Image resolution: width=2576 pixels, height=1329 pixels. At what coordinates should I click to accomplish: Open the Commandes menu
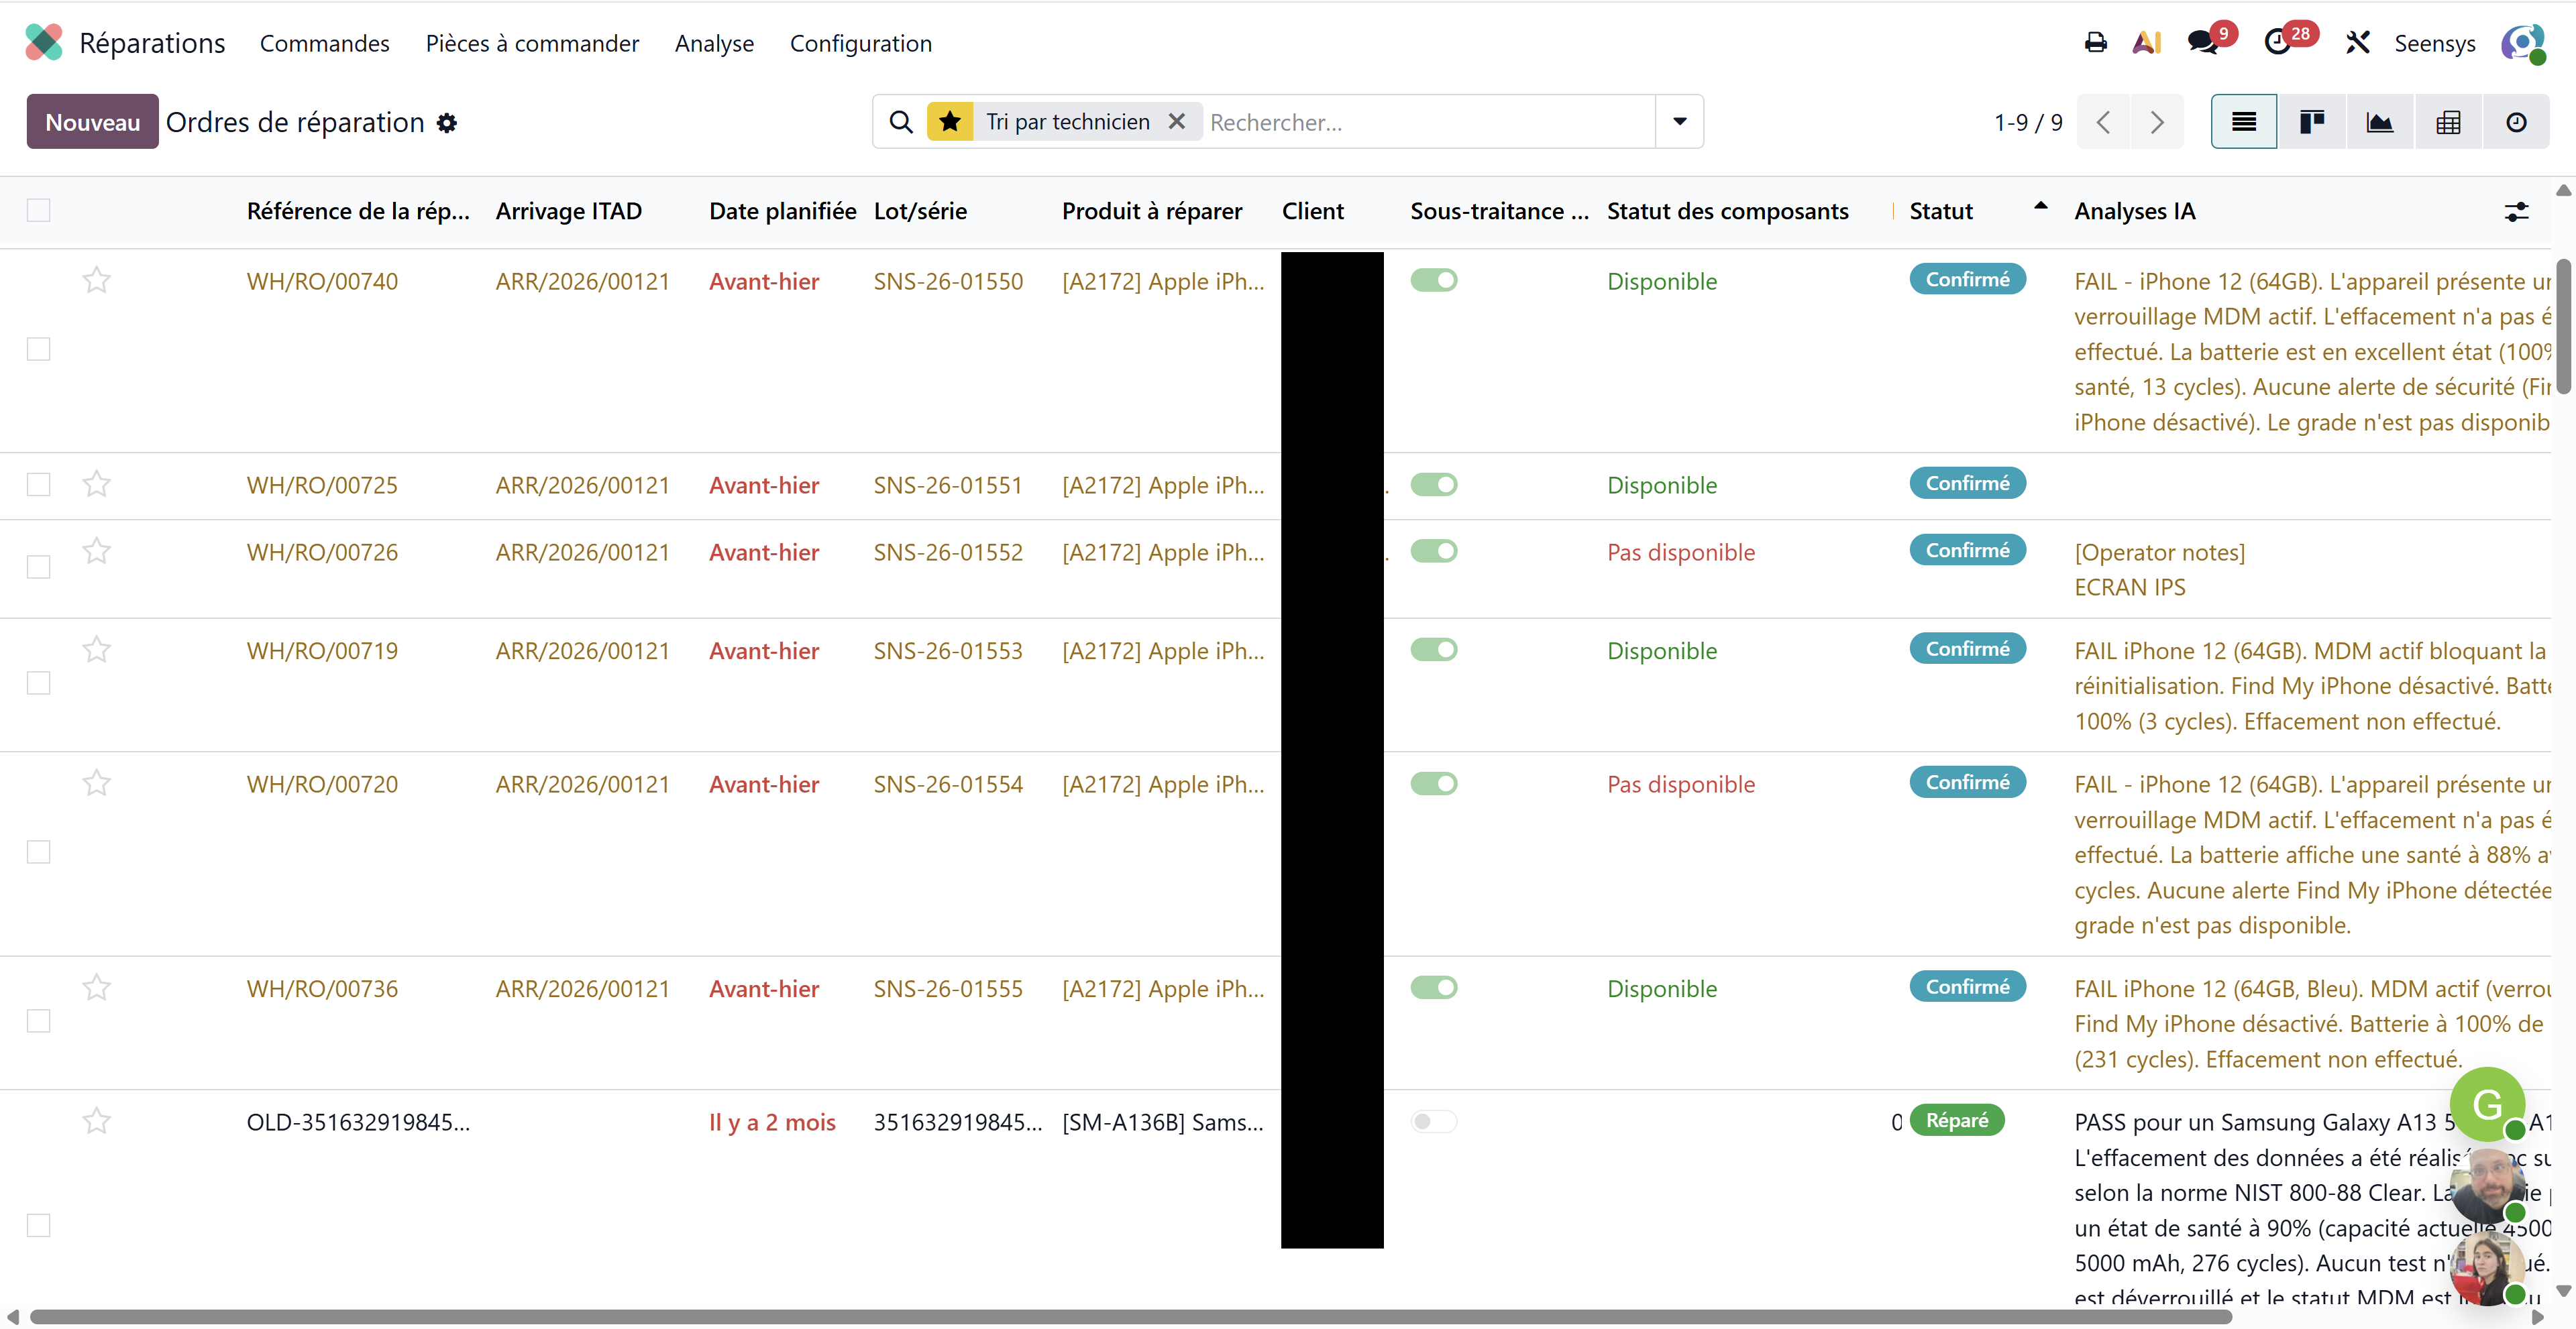(325, 43)
